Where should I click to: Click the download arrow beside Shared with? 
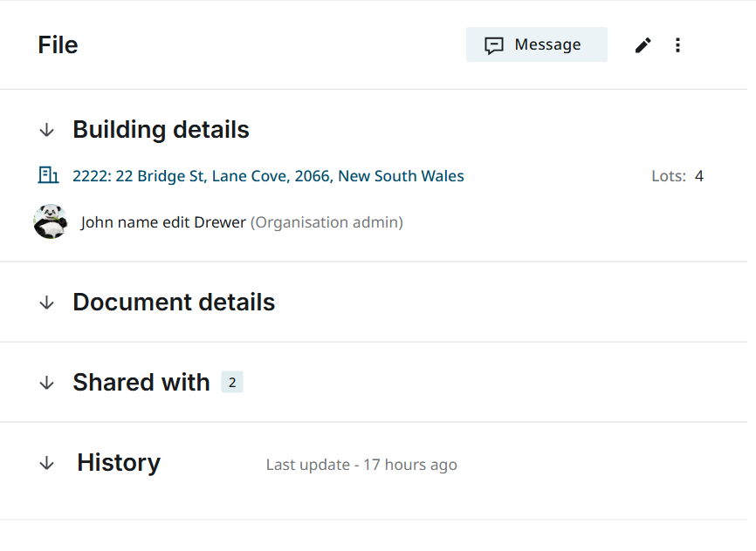click(x=46, y=382)
